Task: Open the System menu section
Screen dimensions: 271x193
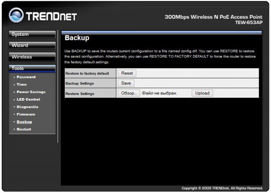Action: pyautogui.click(x=32, y=34)
